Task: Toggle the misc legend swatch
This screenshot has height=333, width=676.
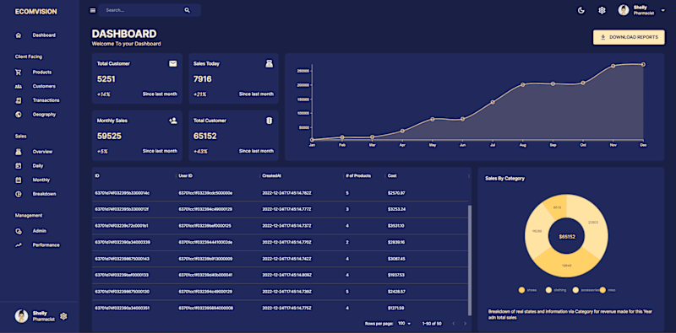Action: [602, 290]
